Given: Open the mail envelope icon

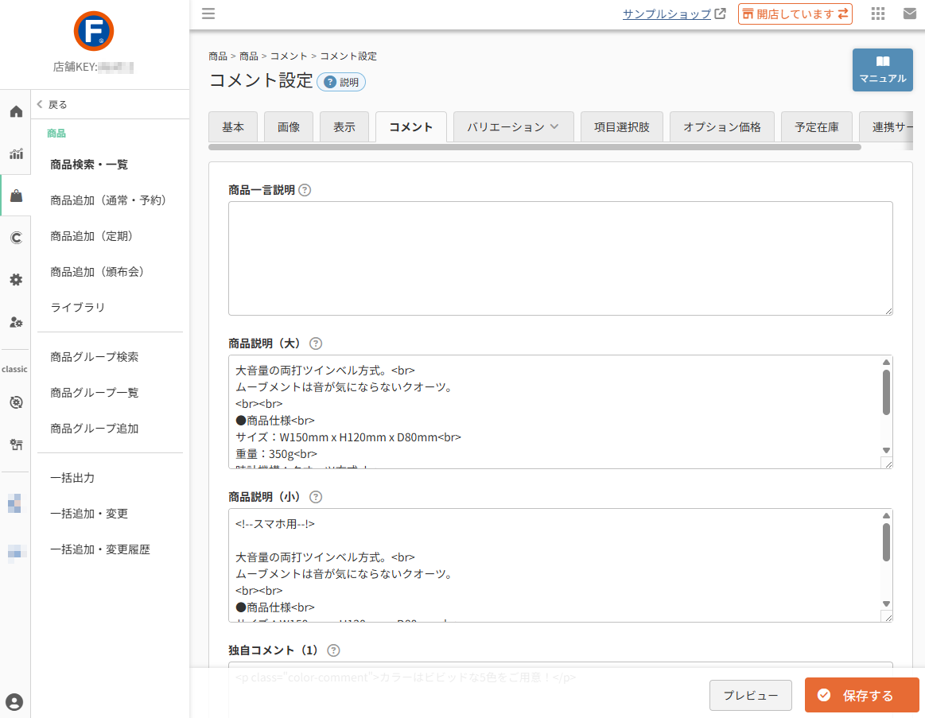Looking at the screenshot, I should click(x=910, y=14).
